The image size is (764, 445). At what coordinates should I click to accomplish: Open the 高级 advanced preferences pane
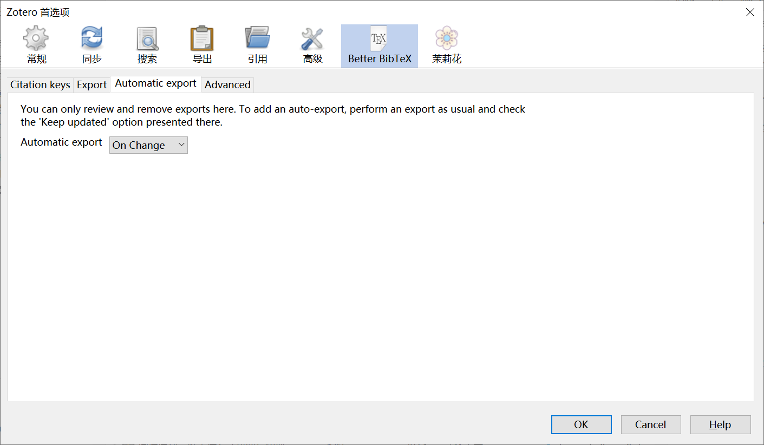coord(313,45)
